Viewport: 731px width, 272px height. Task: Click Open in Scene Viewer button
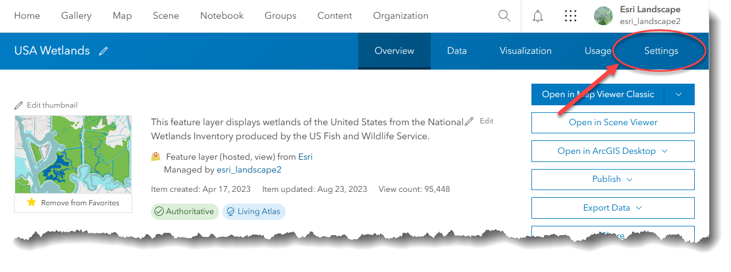coord(613,122)
